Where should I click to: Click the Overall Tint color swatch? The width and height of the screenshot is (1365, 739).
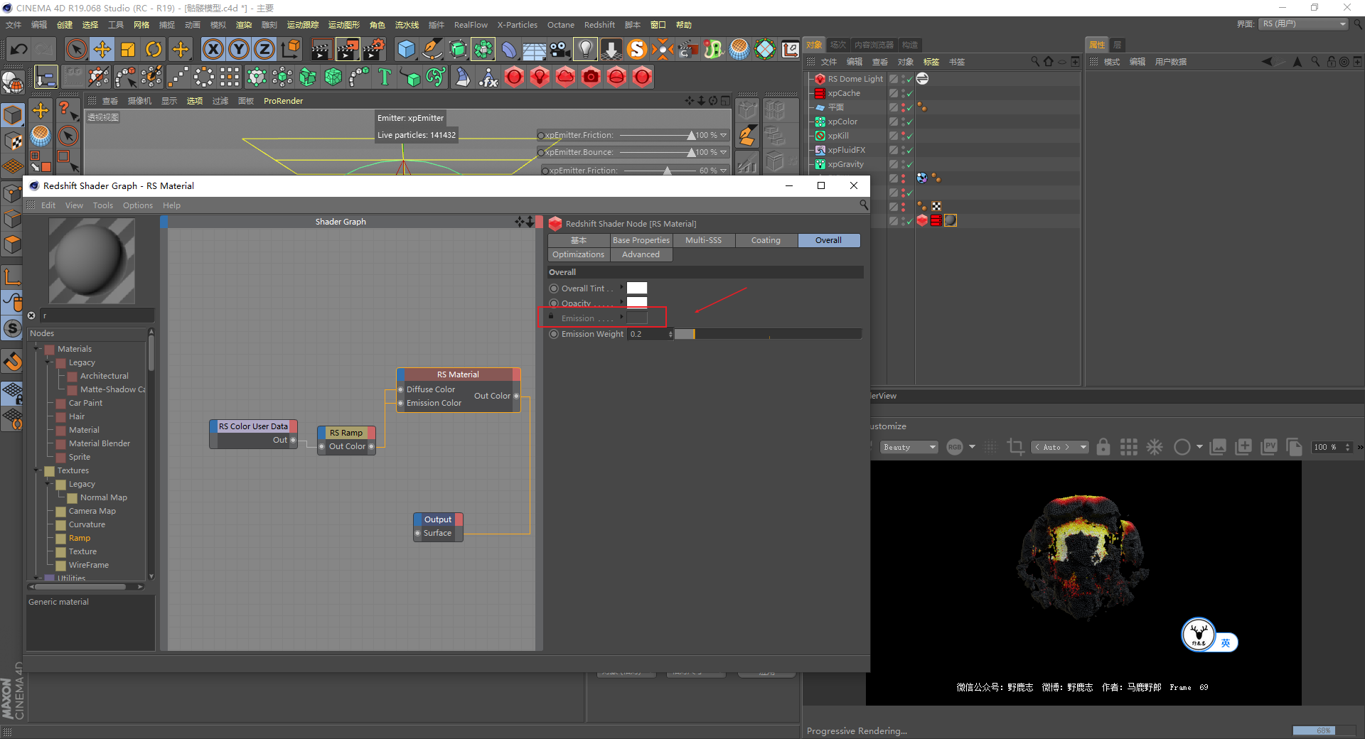637,288
